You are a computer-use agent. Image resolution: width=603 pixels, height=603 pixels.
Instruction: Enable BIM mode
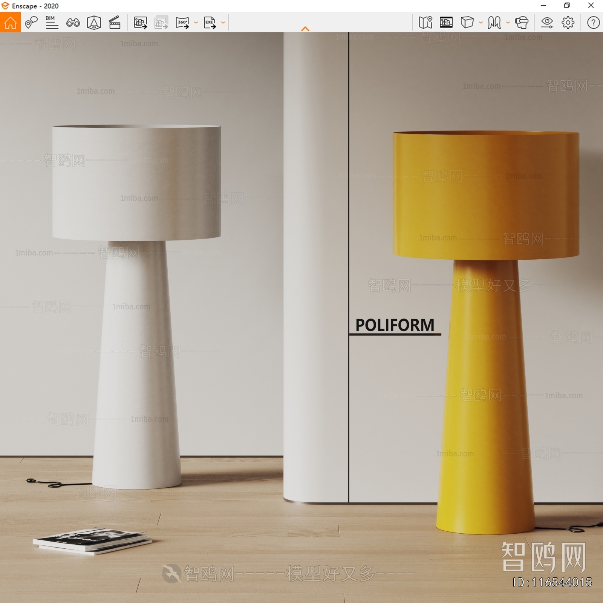pyautogui.click(x=52, y=23)
